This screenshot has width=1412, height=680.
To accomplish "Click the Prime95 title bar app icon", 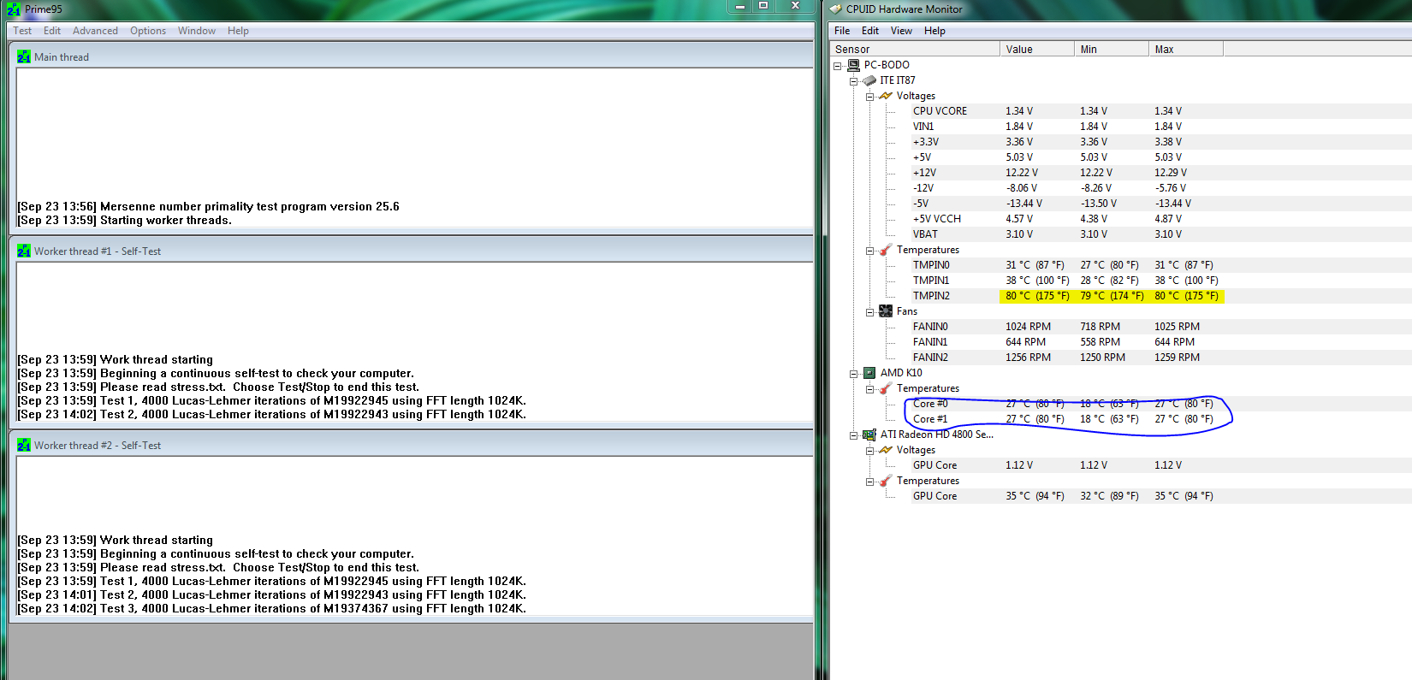I will (x=14, y=9).
